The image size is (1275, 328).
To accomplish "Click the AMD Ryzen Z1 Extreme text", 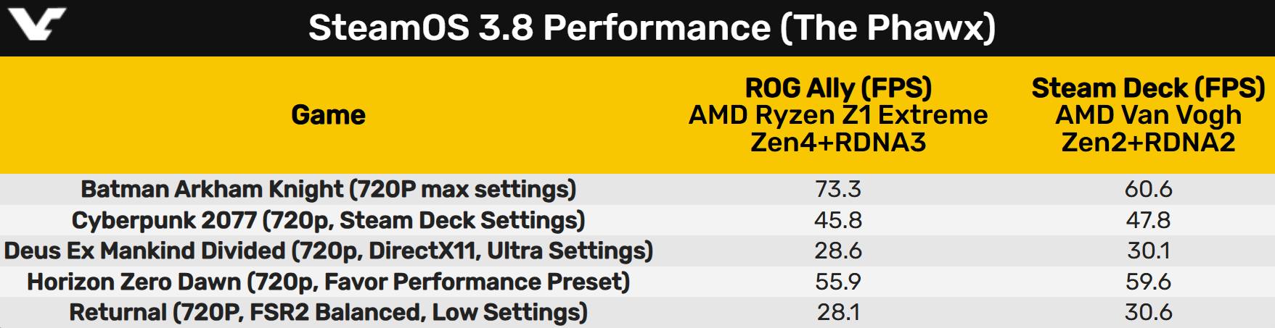I will [838, 115].
